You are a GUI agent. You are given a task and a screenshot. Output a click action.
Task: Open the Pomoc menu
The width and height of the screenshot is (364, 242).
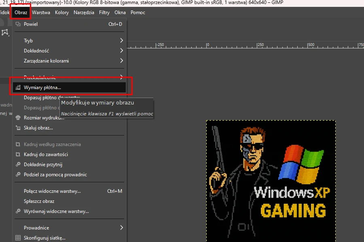[138, 13]
